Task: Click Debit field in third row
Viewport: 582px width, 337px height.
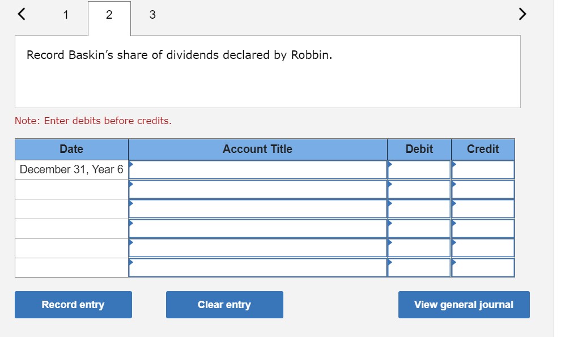Action: point(419,209)
